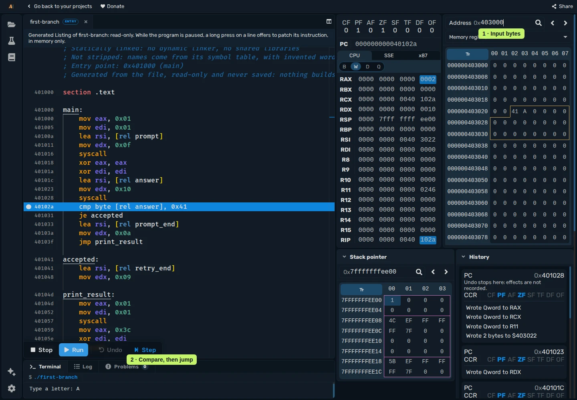Select word (W) register width
The width and height of the screenshot is (577, 400).
click(x=356, y=67)
